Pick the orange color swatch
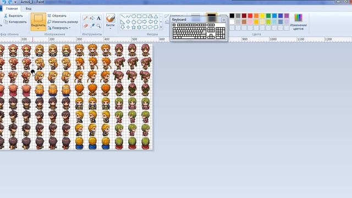Viewport: 352px width, 198px height. [x=256, y=15]
